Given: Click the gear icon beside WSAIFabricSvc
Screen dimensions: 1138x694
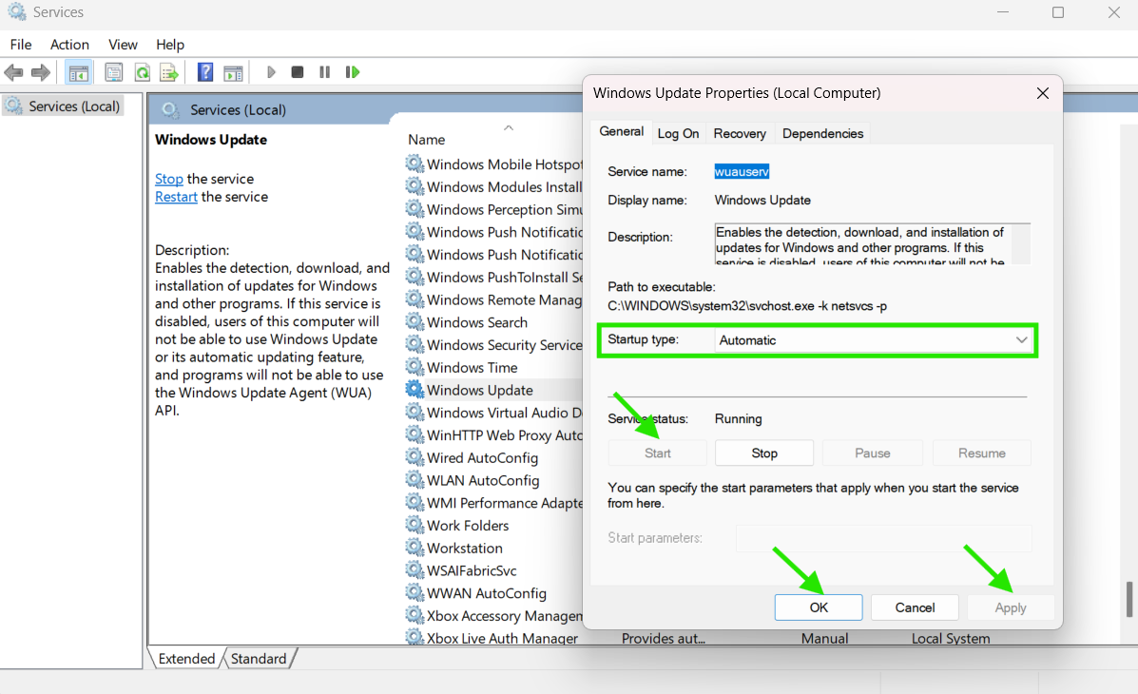Looking at the screenshot, I should pyautogui.click(x=415, y=569).
